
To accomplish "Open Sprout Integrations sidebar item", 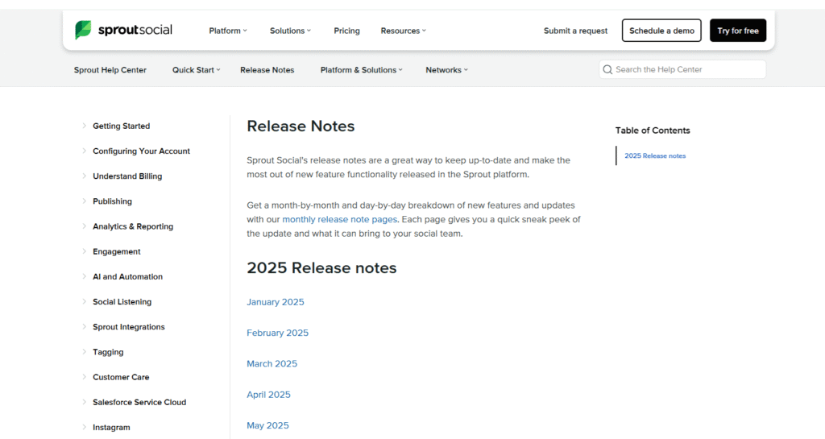I will pyautogui.click(x=128, y=327).
